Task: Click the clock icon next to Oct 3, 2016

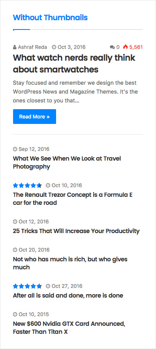Action: (x=54, y=47)
